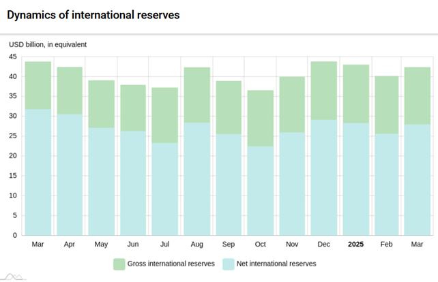Pick the blue net segment of the Jun bar
The width and height of the screenshot is (438, 282).
133,183
